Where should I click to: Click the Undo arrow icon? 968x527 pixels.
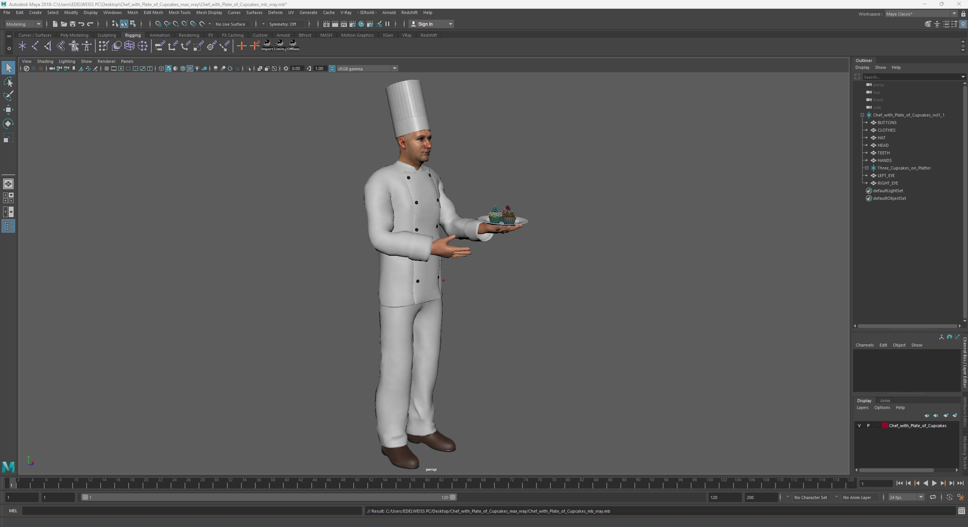click(81, 24)
